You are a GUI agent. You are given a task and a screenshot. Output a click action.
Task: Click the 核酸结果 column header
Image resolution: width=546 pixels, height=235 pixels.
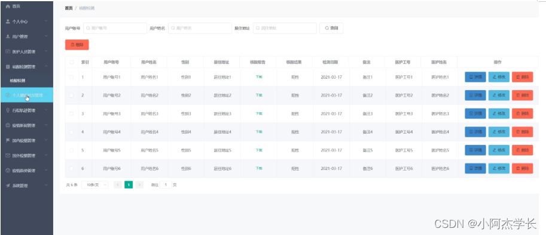(294, 63)
